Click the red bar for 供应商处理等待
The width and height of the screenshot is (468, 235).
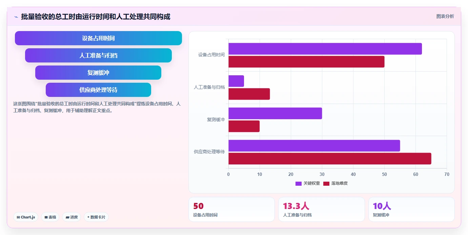pyautogui.click(x=330, y=159)
